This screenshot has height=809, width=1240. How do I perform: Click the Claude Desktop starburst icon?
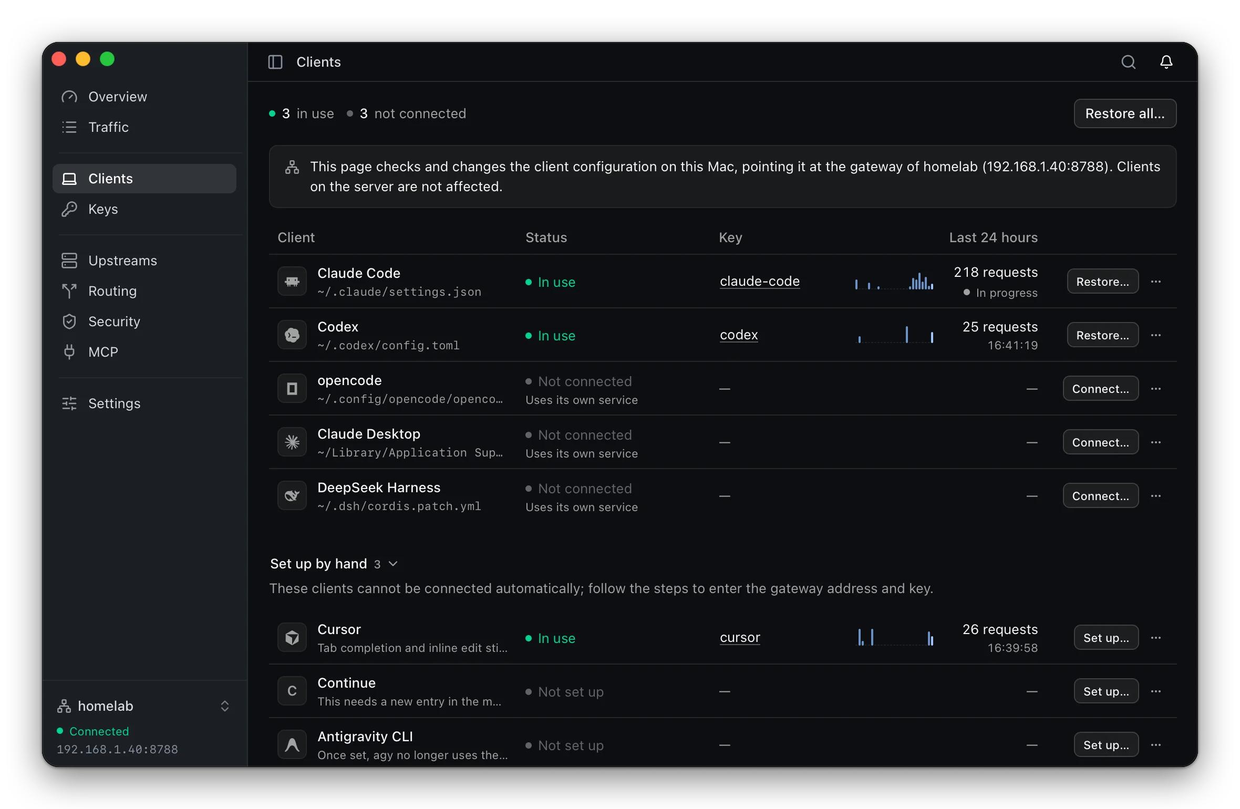(292, 442)
